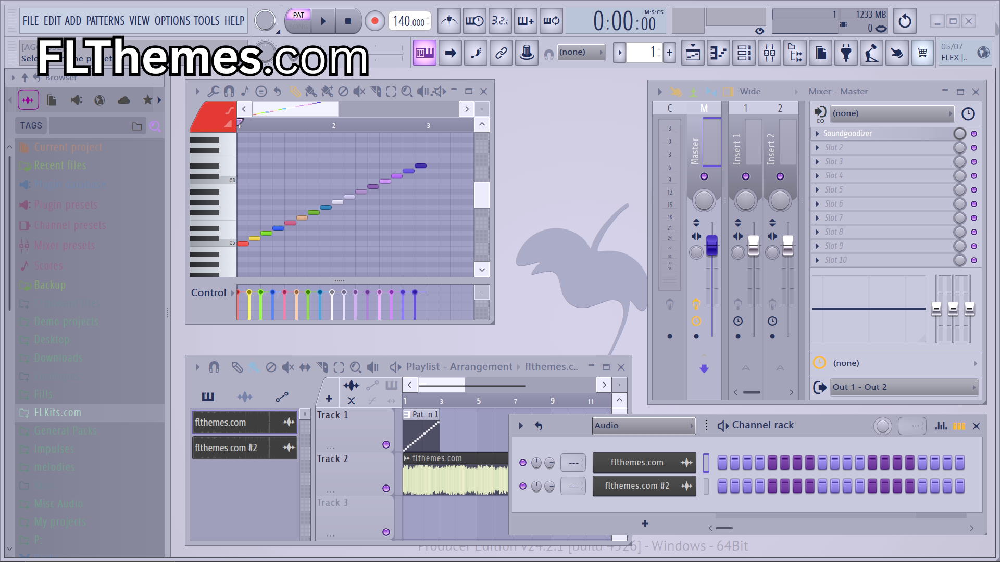Start recording with the Record button
The height and width of the screenshot is (562, 1000).
click(x=374, y=21)
